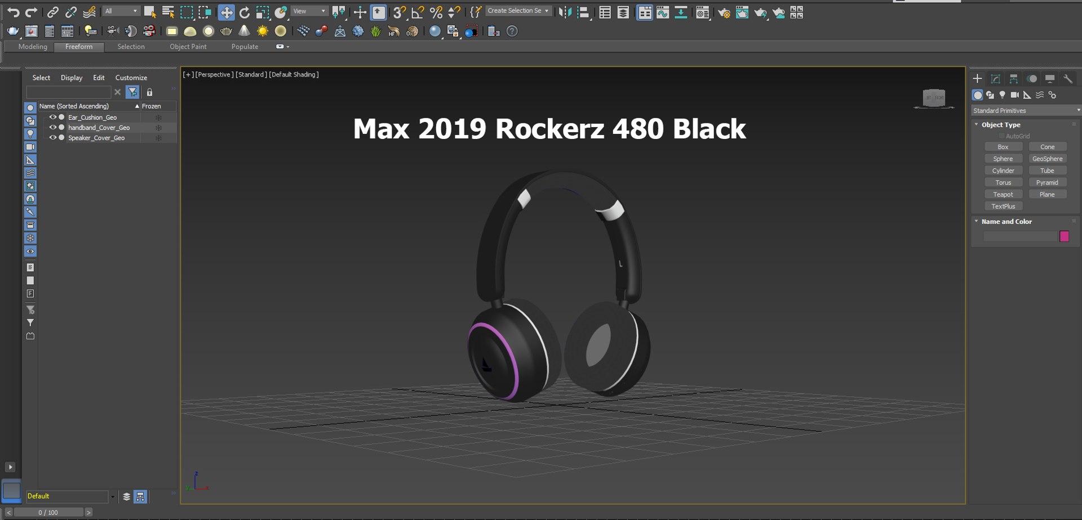Click the Redo arrow icon
Viewport: 1082px width, 520px height.
pos(32,12)
